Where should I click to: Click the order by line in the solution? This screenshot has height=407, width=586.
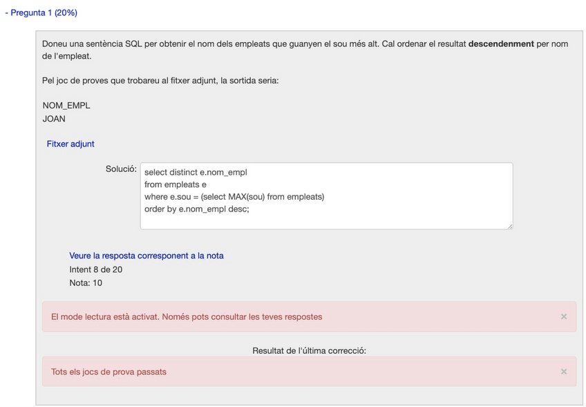coord(196,209)
